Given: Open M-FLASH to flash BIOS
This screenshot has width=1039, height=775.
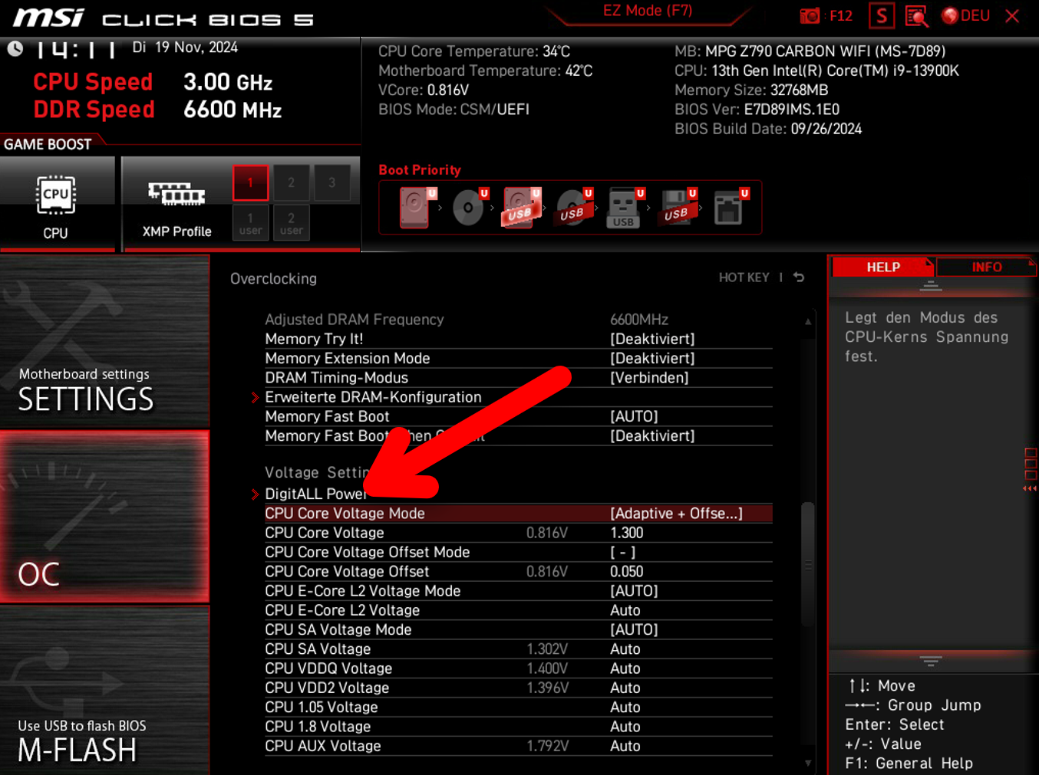Looking at the screenshot, I should [104, 690].
